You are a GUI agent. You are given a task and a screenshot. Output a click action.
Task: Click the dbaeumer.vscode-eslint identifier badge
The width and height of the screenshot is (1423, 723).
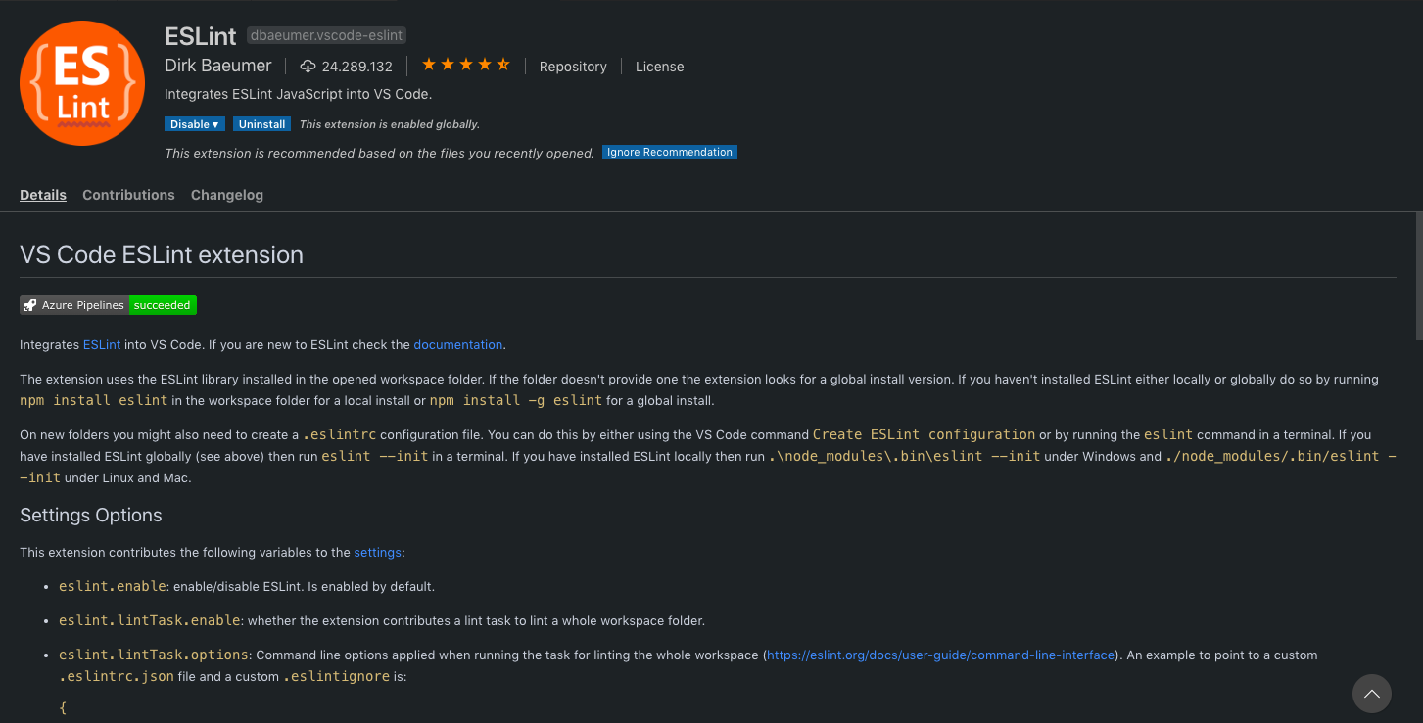pyautogui.click(x=326, y=35)
